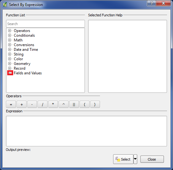The image size is (173, 170).
Task: Click the multiplication asterisk button
Action: (x=53, y=104)
